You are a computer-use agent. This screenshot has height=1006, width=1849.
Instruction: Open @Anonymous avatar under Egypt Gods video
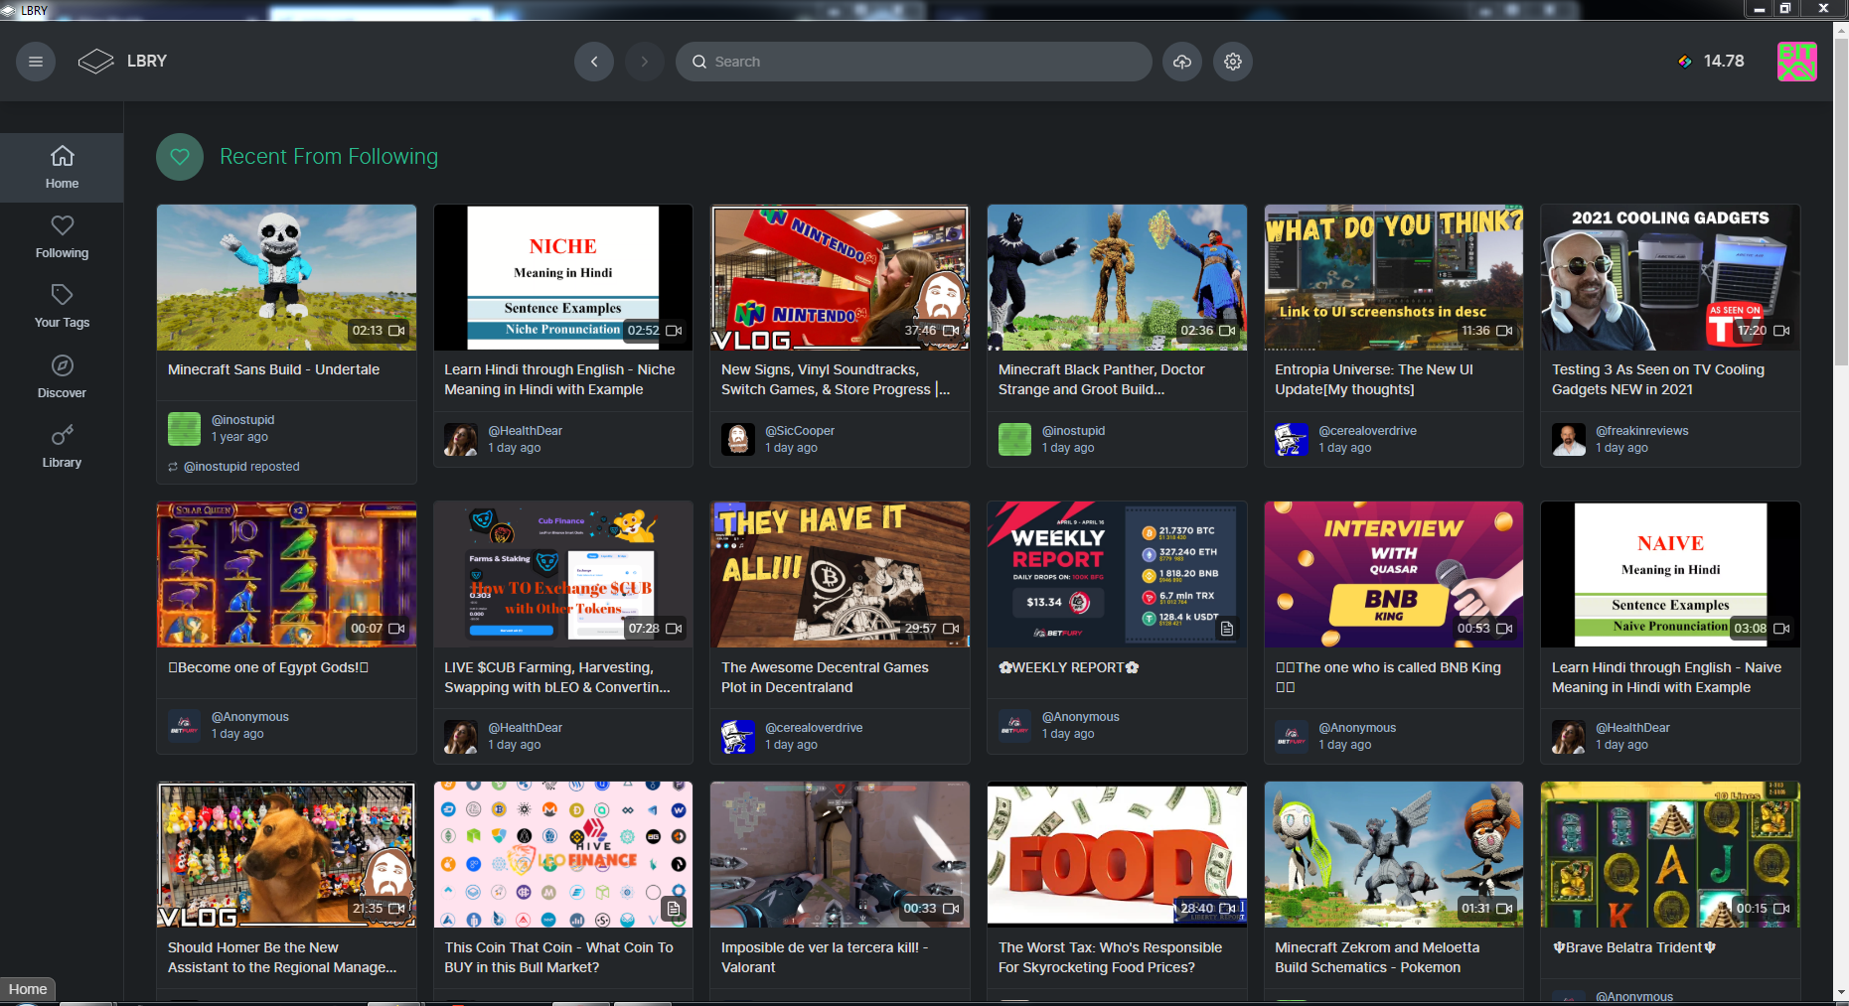pyautogui.click(x=184, y=726)
